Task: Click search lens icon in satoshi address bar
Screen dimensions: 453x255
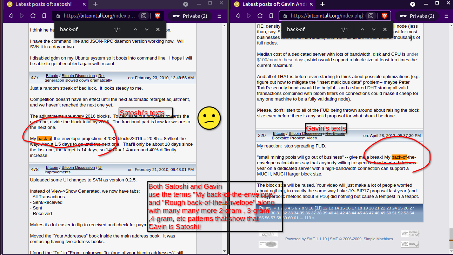Action: (144, 16)
